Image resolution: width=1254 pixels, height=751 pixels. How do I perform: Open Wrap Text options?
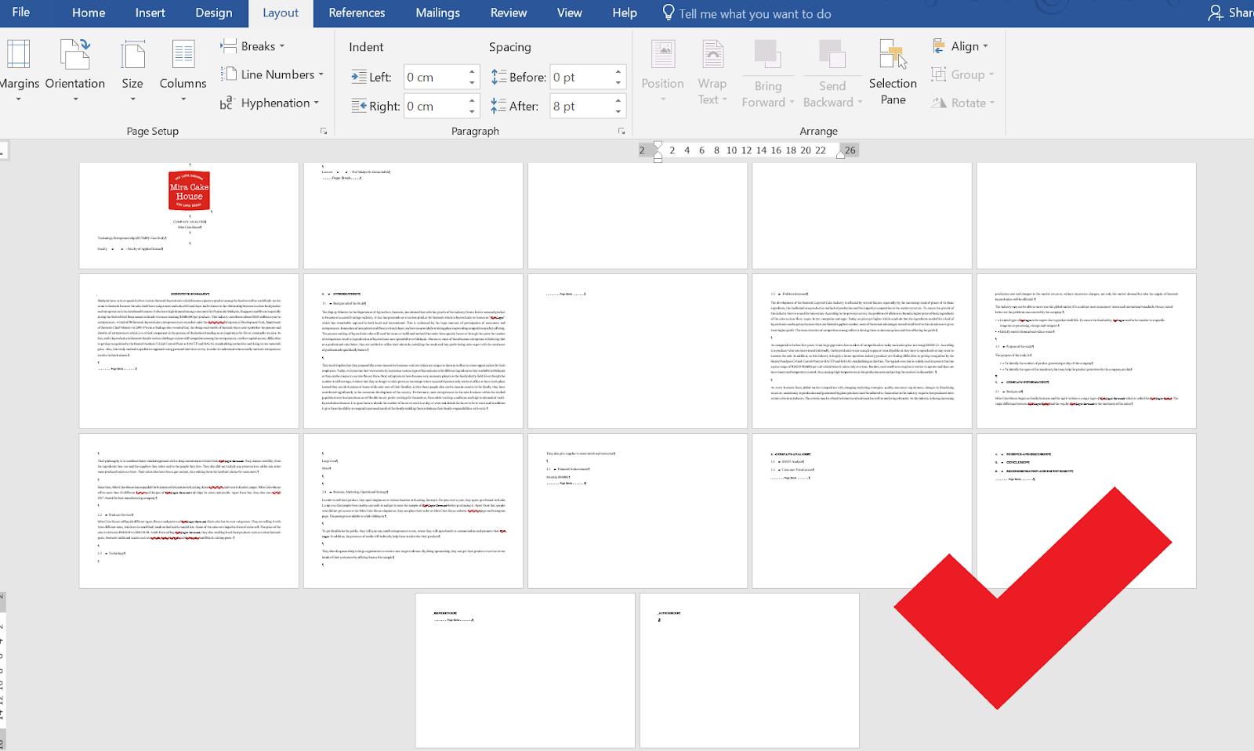(712, 70)
